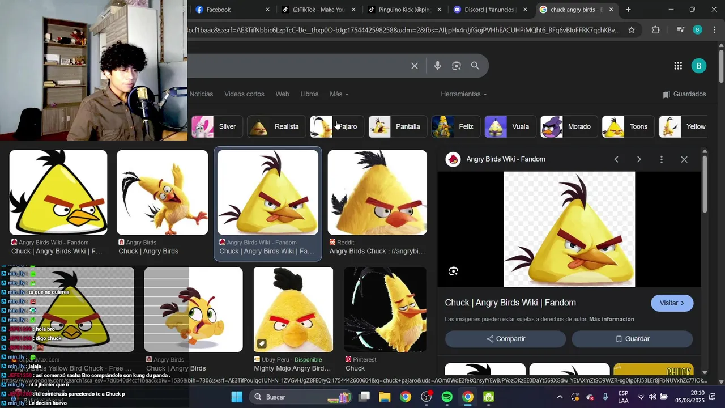Go to the next image in preview panel

coord(639,159)
